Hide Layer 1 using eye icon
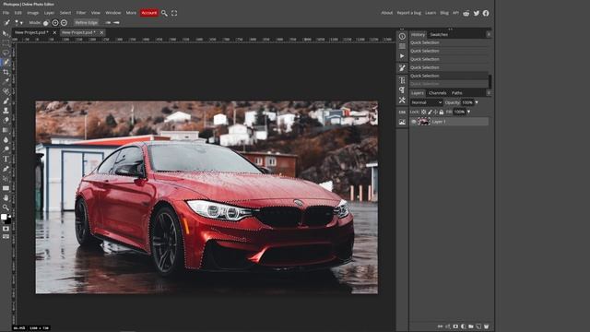This screenshot has width=590, height=332. 414,122
